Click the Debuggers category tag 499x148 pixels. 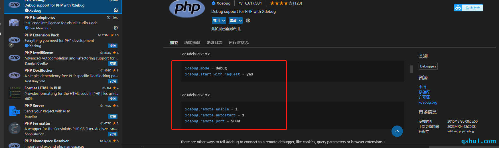tap(428, 66)
